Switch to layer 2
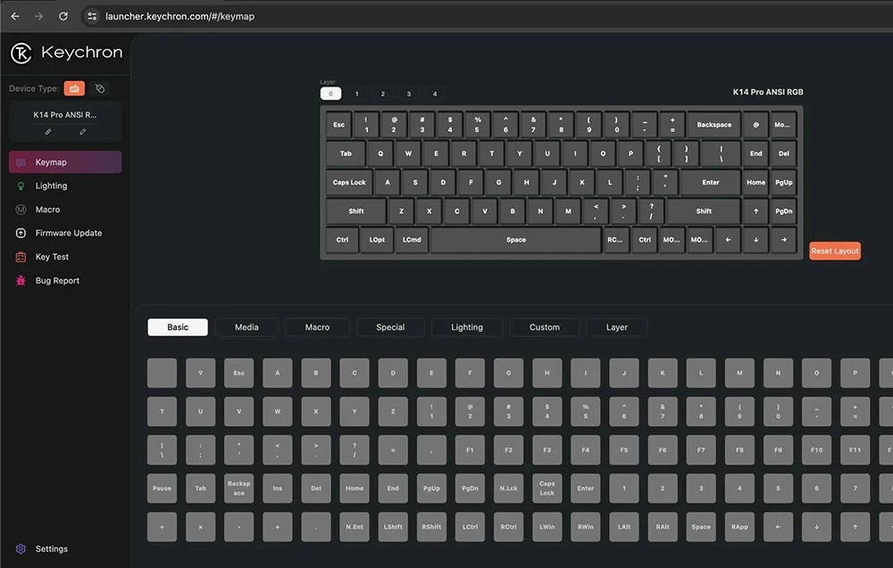The width and height of the screenshot is (893, 568). click(x=383, y=94)
